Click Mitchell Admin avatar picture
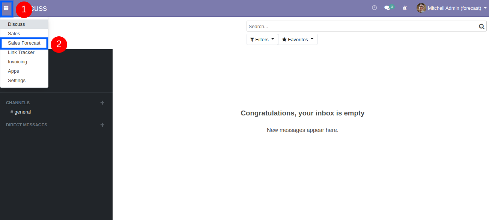489x220 pixels. (421, 8)
